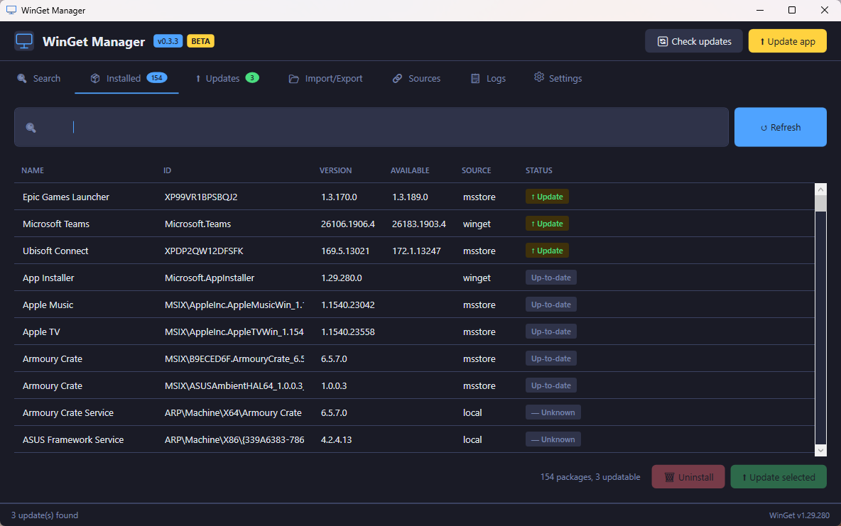Click Unknown status of ASUS Framework Service
Screen dimensions: 841x526
coord(553,439)
